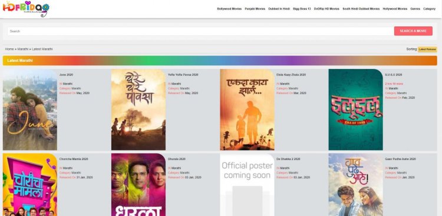Open Gaav Pudhe Aahe poster
442x216 pixels.
point(356,185)
